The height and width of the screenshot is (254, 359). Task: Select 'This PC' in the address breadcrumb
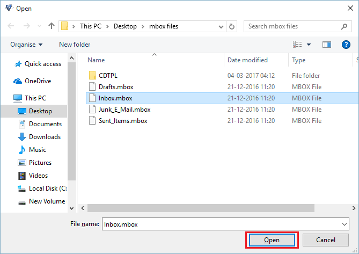click(91, 26)
